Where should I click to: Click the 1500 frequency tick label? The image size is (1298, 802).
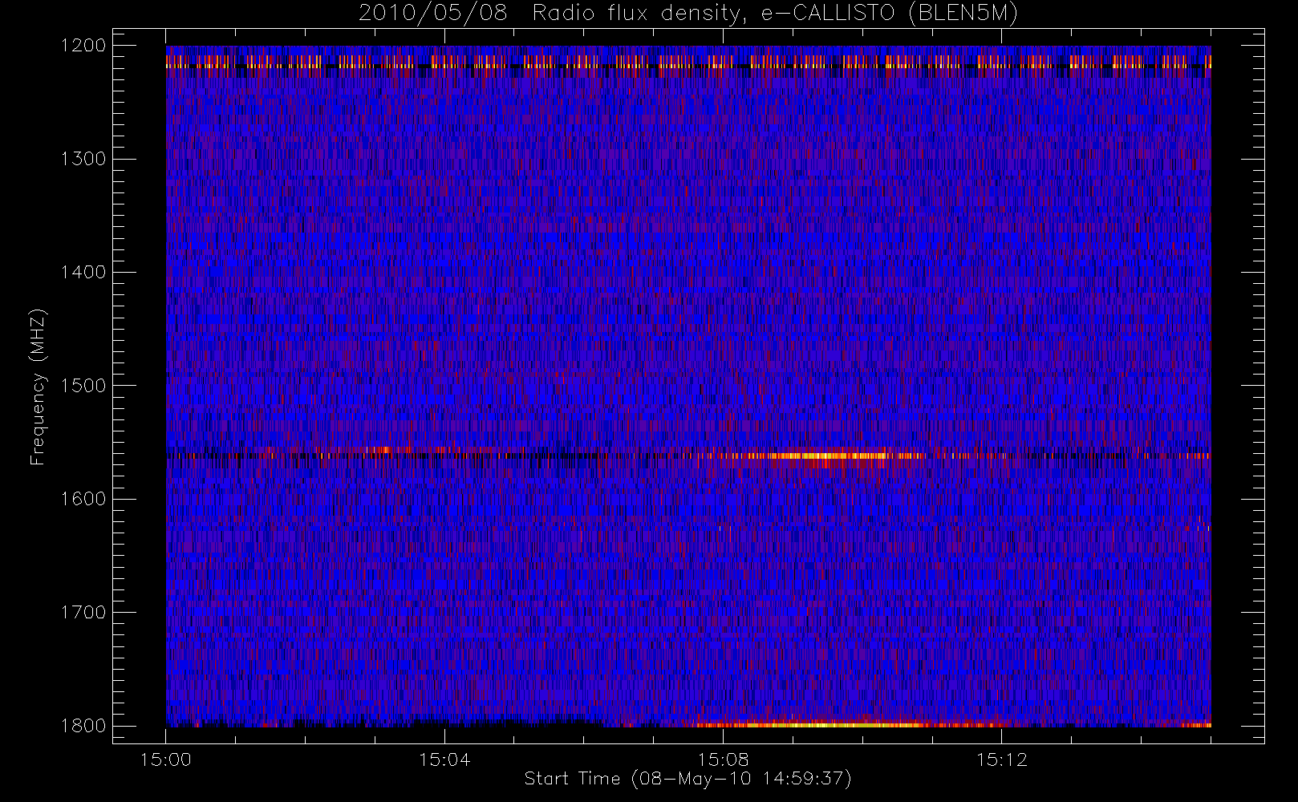83,385
